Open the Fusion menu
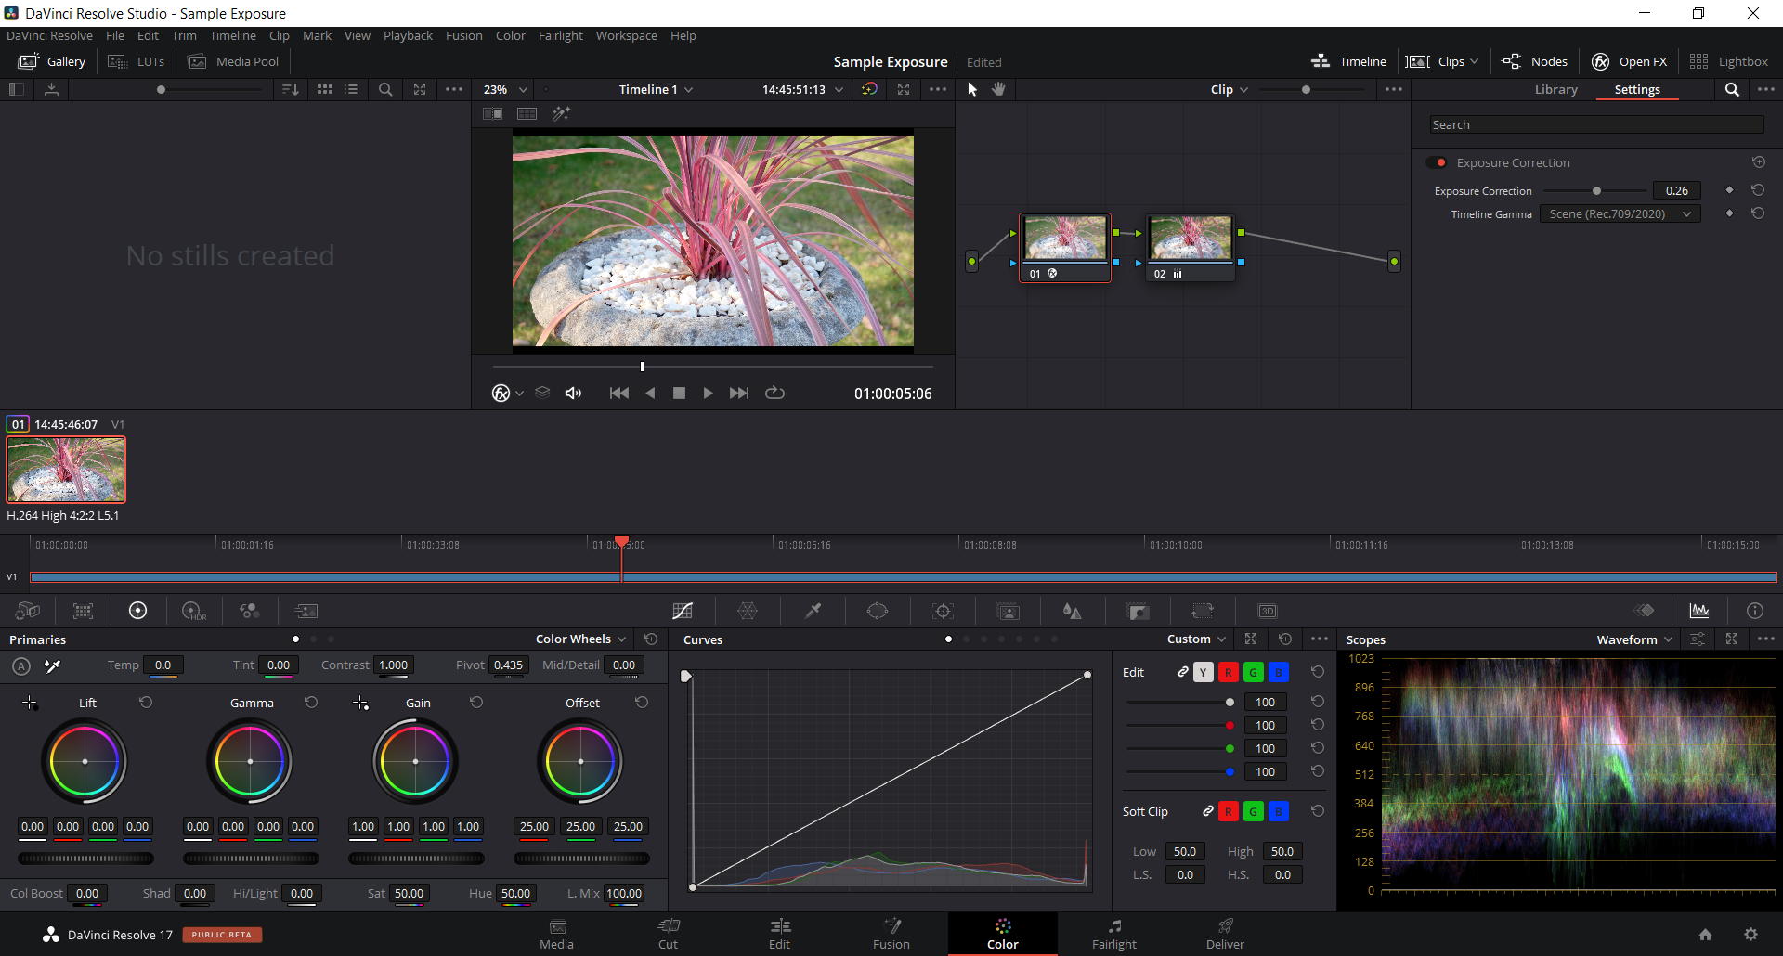This screenshot has width=1783, height=956. (463, 35)
